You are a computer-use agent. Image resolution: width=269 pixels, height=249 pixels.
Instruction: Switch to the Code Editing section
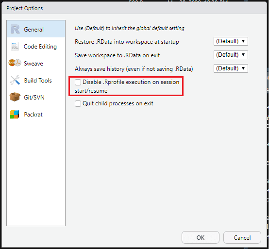(40, 47)
